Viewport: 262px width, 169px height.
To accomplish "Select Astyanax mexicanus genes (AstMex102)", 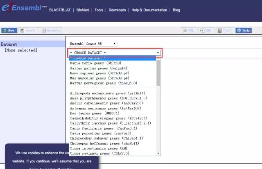I will [x=112, y=108].
